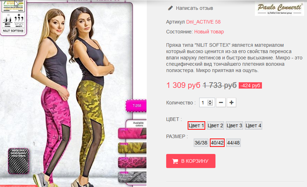307x187 pixels.
Task: Decrease quantity with the minus button
Action: coord(221,103)
